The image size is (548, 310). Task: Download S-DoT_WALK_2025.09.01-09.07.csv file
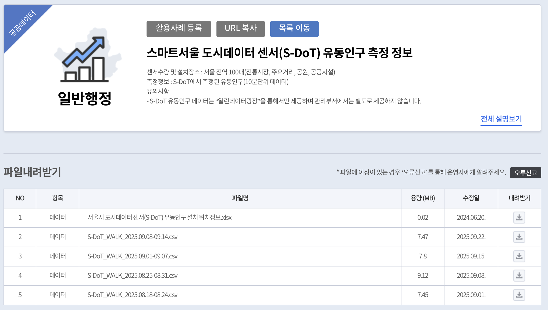coord(519,256)
